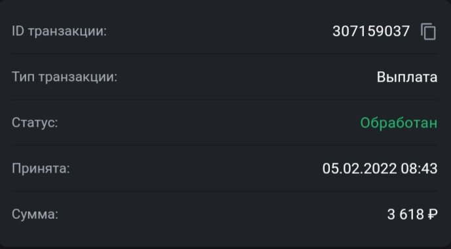
Task: Click the 'Тип транзакции:' label
Action: click(x=65, y=77)
